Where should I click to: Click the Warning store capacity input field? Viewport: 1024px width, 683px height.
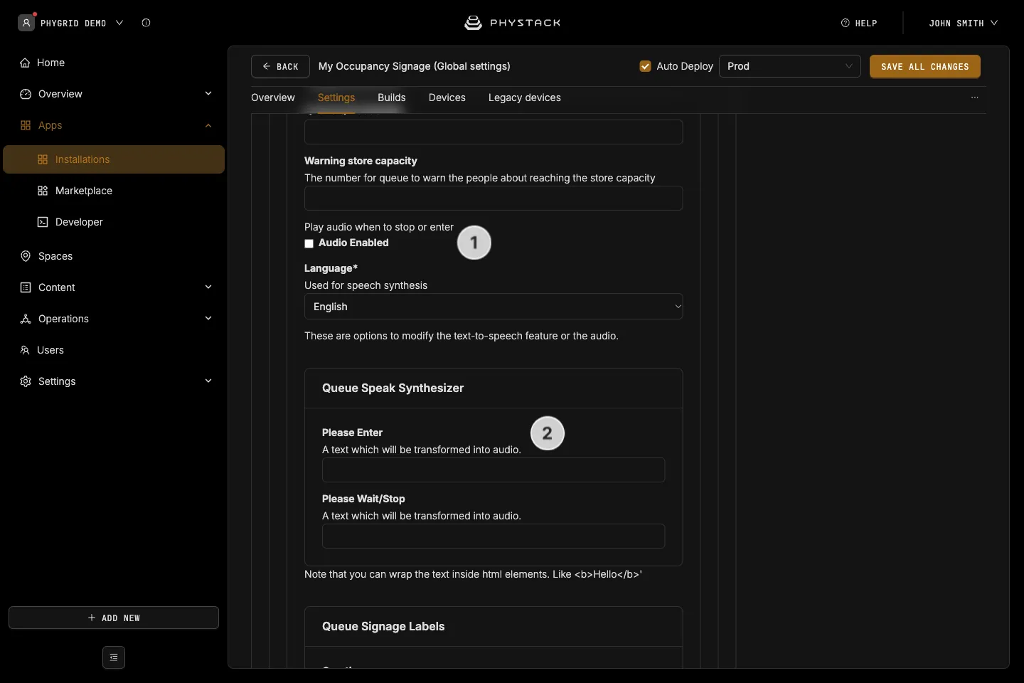tap(494, 198)
